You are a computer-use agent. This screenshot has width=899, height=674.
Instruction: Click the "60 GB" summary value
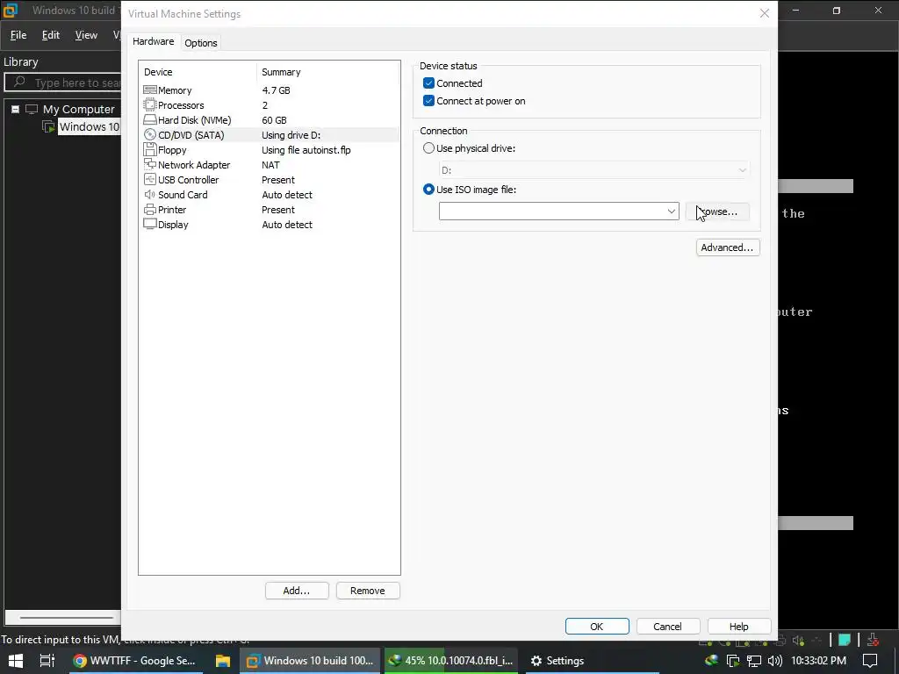coord(274,119)
